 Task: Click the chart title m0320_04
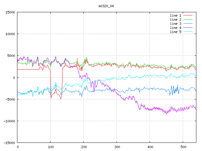[107, 6]
